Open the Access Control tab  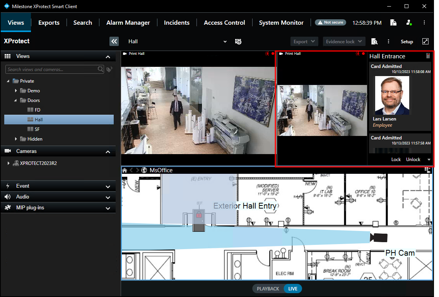[x=224, y=22]
